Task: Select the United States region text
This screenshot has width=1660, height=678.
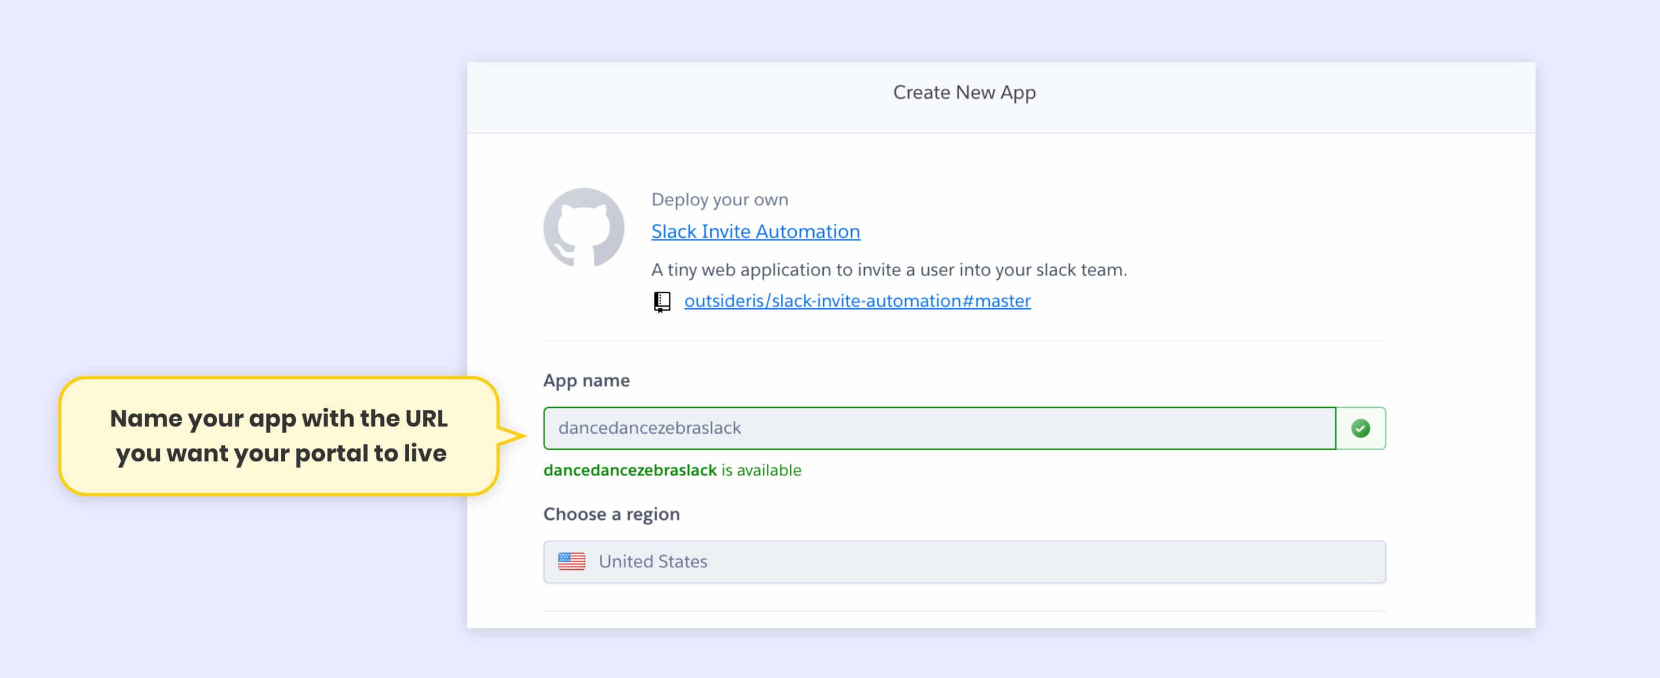Action: [653, 561]
